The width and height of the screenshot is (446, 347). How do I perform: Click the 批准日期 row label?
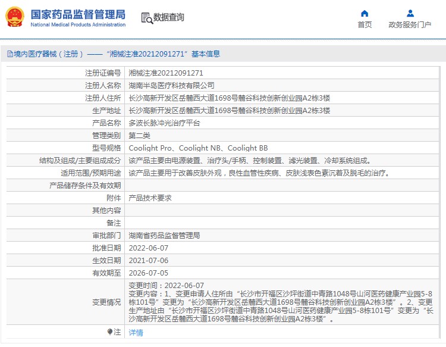point(106,248)
